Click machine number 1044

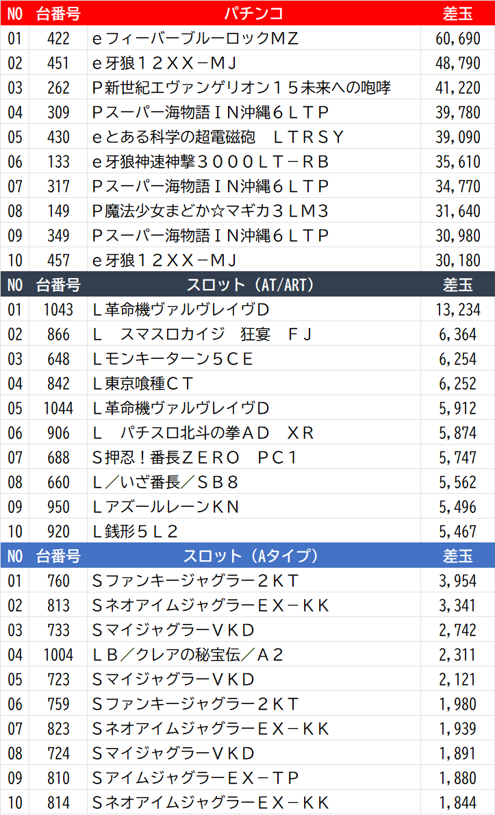pos(58,409)
